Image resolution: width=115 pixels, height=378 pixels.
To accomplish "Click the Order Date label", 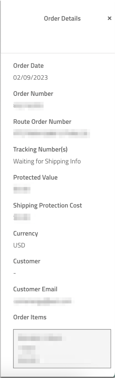I will pyautogui.click(x=28, y=66).
